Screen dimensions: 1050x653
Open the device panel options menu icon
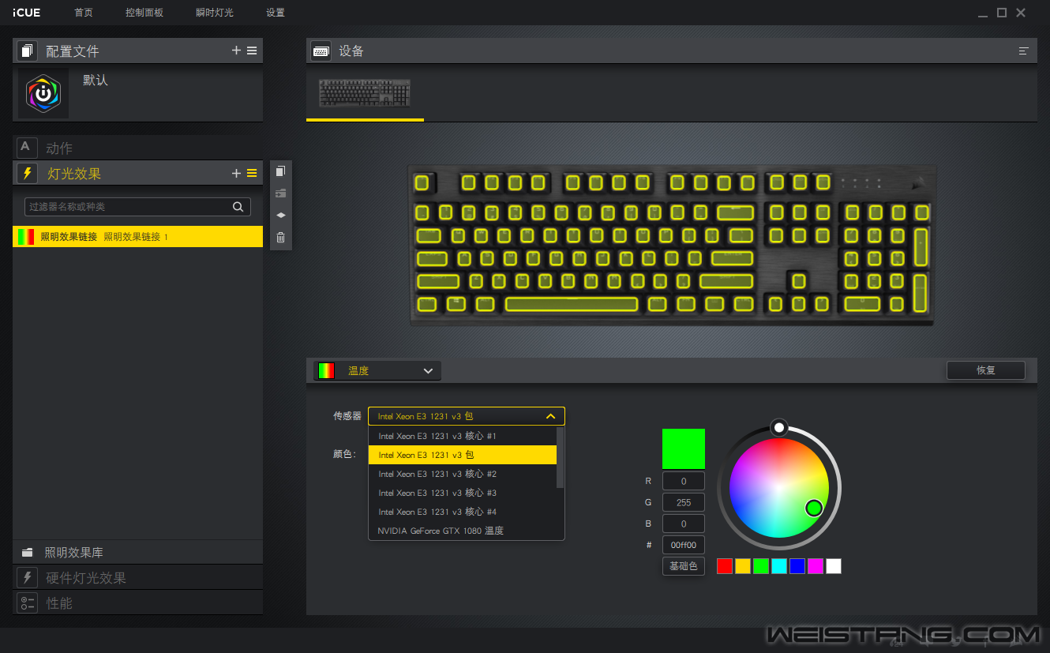point(1024,51)
